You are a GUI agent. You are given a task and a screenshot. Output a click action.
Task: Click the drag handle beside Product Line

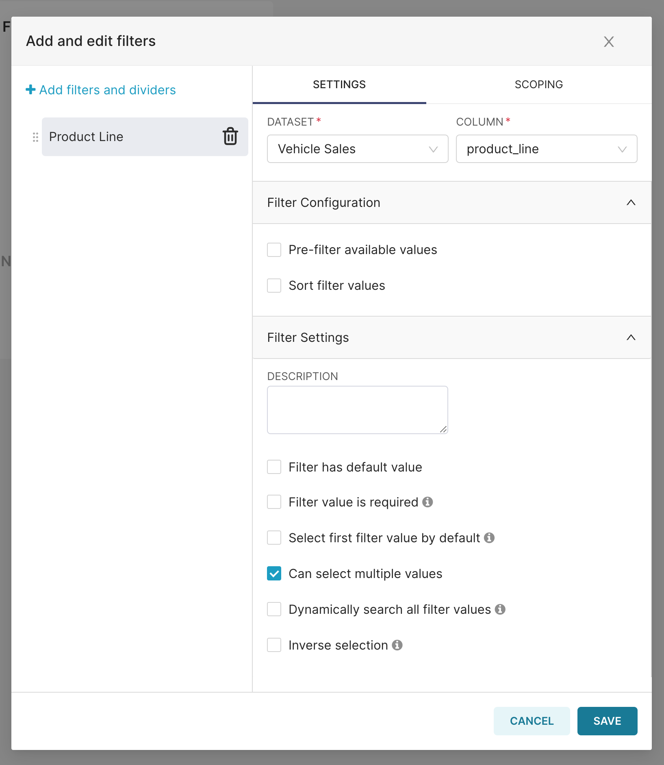coord(35,137)
